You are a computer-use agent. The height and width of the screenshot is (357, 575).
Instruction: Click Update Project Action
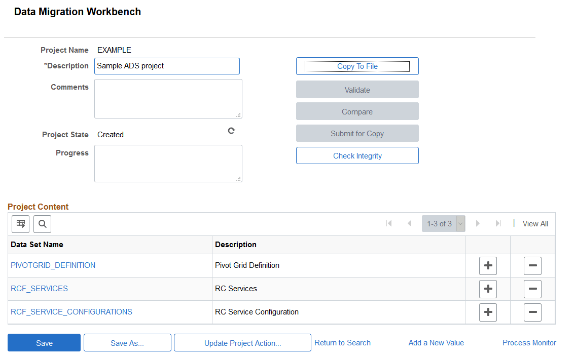point(242,342)
